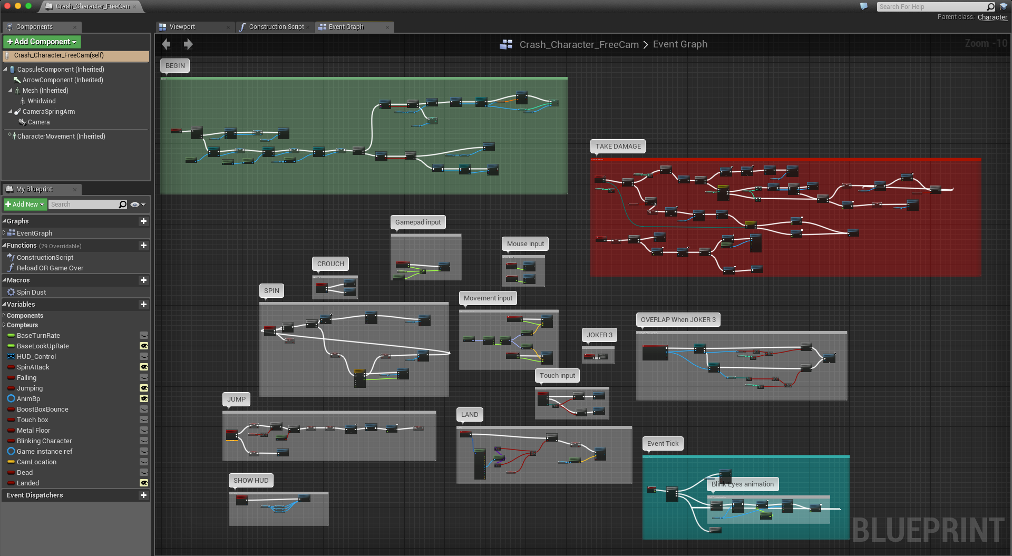Click the BEGIN comment label
Screen dimensions: 1012x556
click(x=175, y=66)
